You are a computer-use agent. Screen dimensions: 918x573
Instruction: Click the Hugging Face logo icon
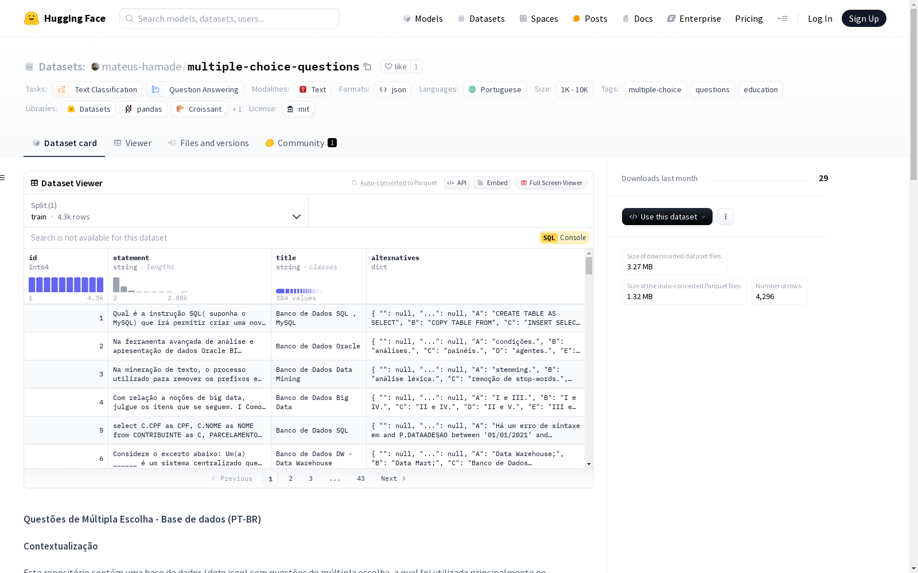[x=32, y=18]
